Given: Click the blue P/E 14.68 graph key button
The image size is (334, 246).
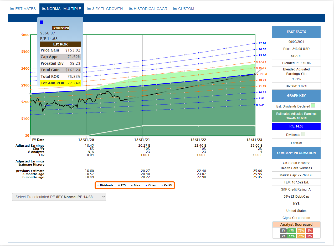Looking at the screenshot, I should coord(296,126).
